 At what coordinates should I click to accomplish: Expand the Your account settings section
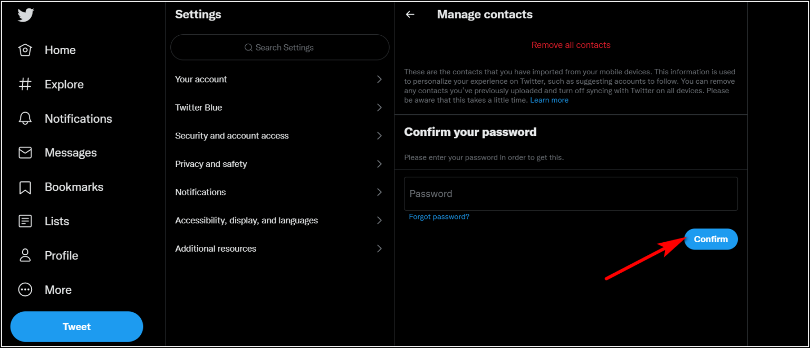279,79
